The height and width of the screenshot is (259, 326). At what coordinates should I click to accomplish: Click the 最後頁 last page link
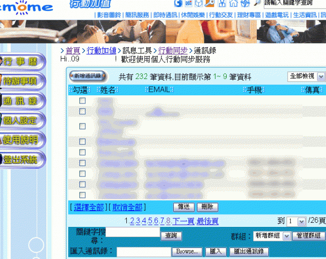tap(207, 221)
